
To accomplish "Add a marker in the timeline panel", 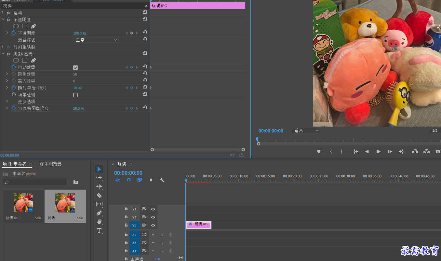I will 151,180.
